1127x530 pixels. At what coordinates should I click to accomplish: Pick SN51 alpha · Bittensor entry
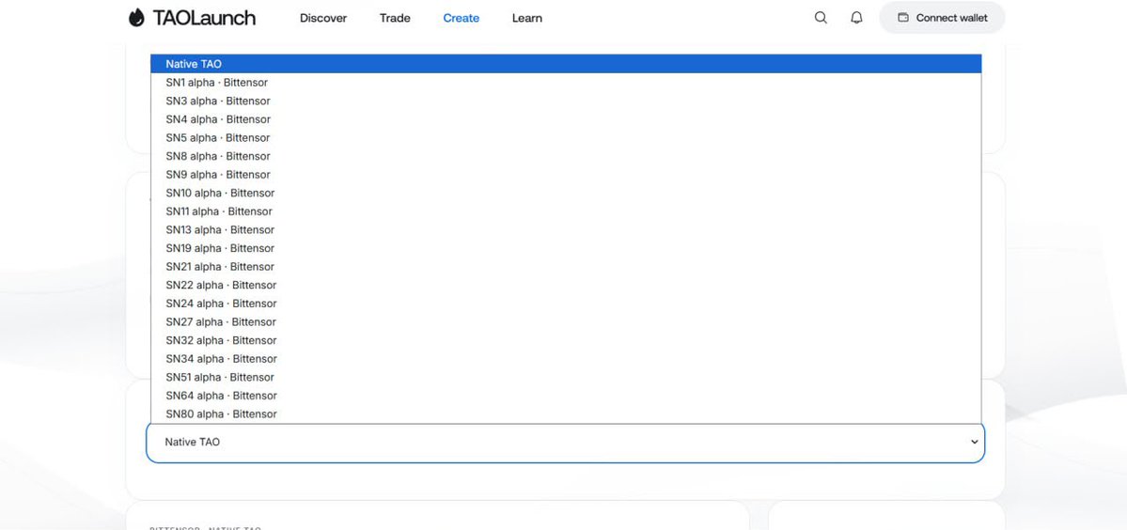click(x=567, y=378)
